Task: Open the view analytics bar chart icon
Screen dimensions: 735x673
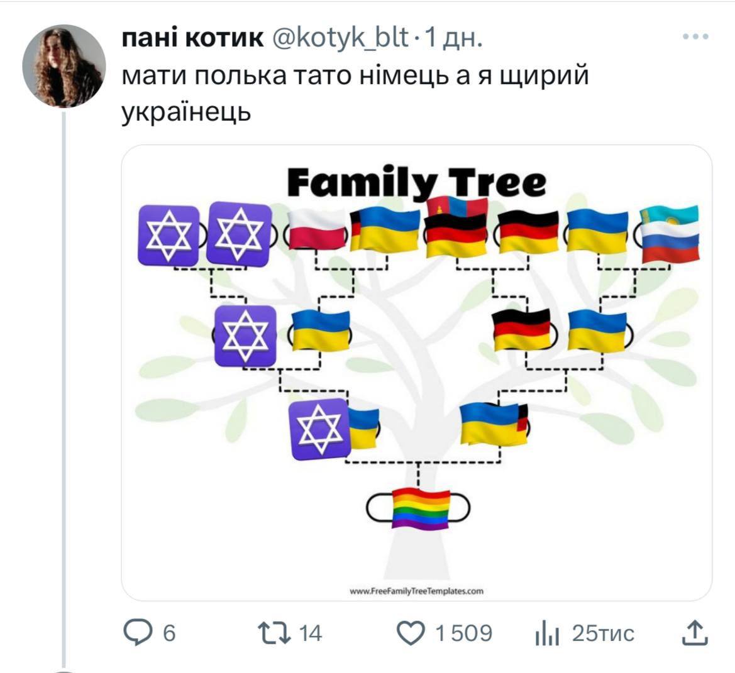Action: 546,633
